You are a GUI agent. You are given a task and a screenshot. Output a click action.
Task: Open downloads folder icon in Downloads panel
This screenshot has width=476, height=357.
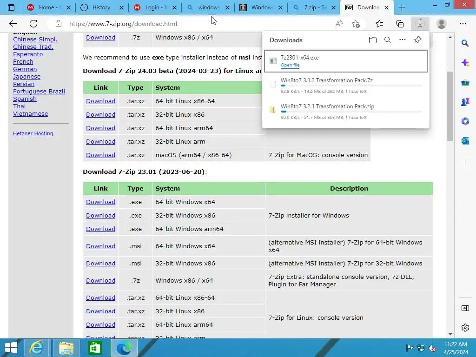pos(373,40)
